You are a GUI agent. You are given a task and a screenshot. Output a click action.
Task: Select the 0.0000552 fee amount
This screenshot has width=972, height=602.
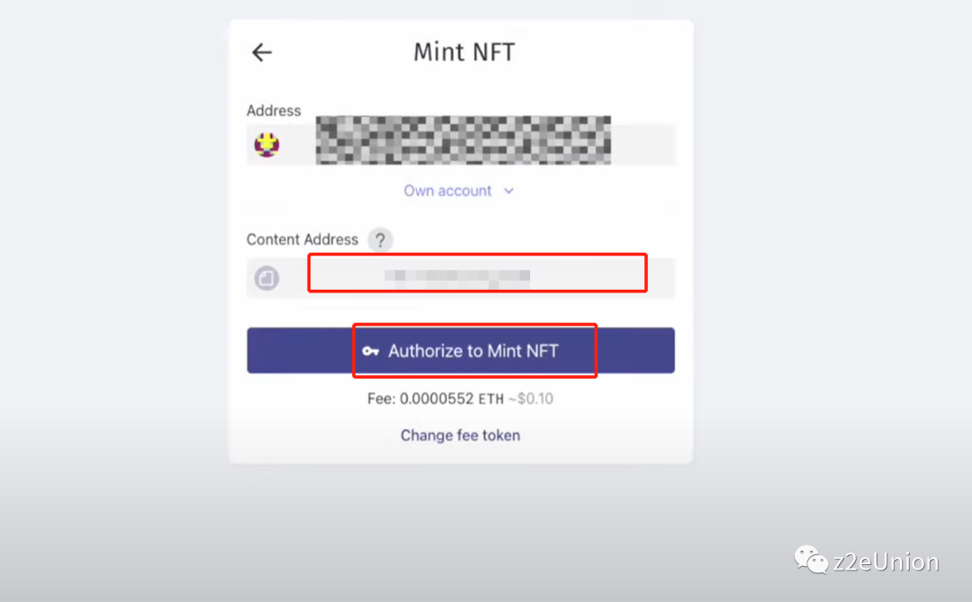(x=436, y=398)
